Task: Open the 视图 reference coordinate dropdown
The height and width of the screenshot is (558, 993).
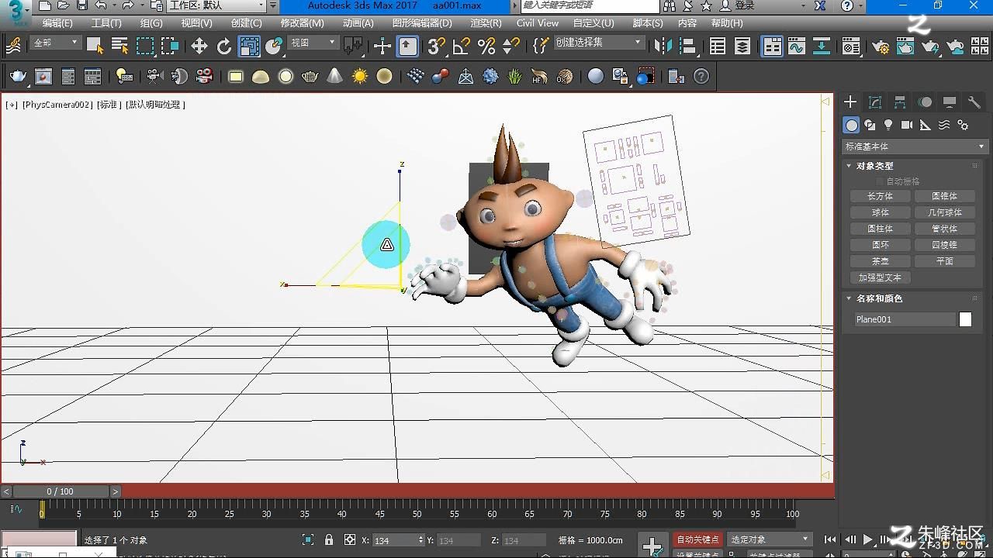Action: click(313, 43)
